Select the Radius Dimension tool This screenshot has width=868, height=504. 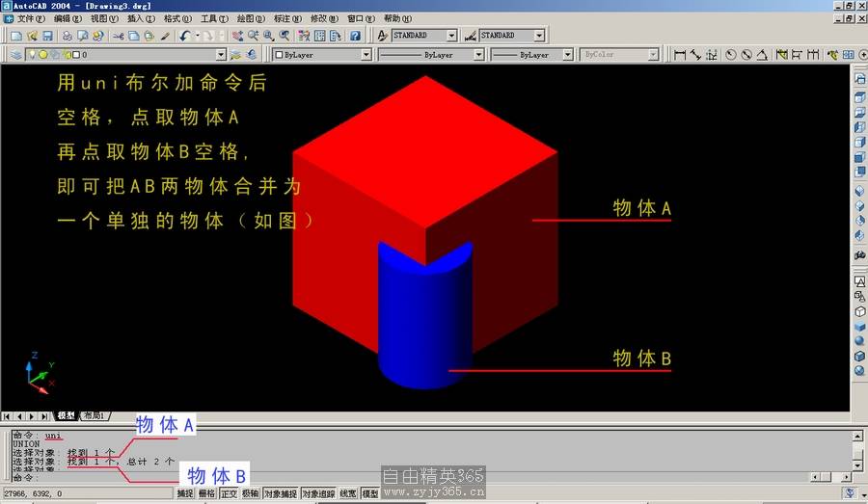click(x=730, y=55)
